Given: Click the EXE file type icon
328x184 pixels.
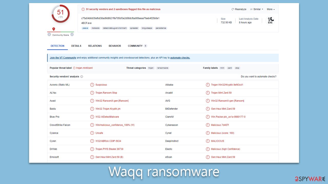Looking at the screenshot, I should (270, 20).
